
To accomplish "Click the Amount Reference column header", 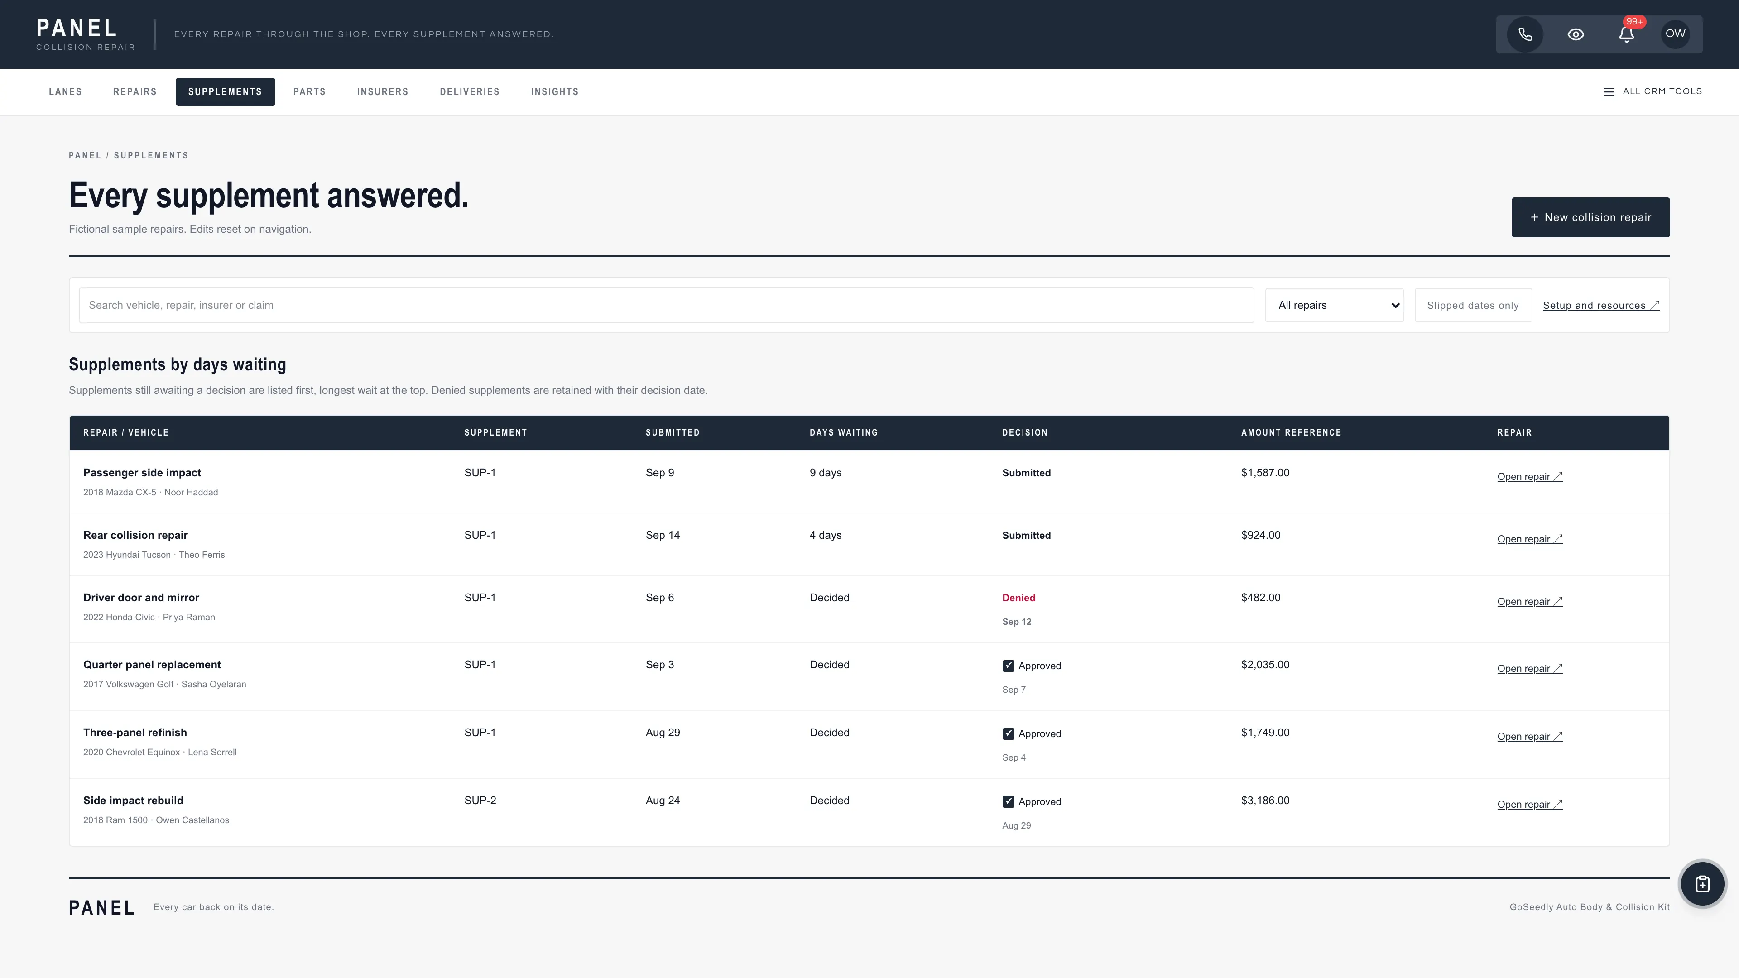I will pos(1291,433).
